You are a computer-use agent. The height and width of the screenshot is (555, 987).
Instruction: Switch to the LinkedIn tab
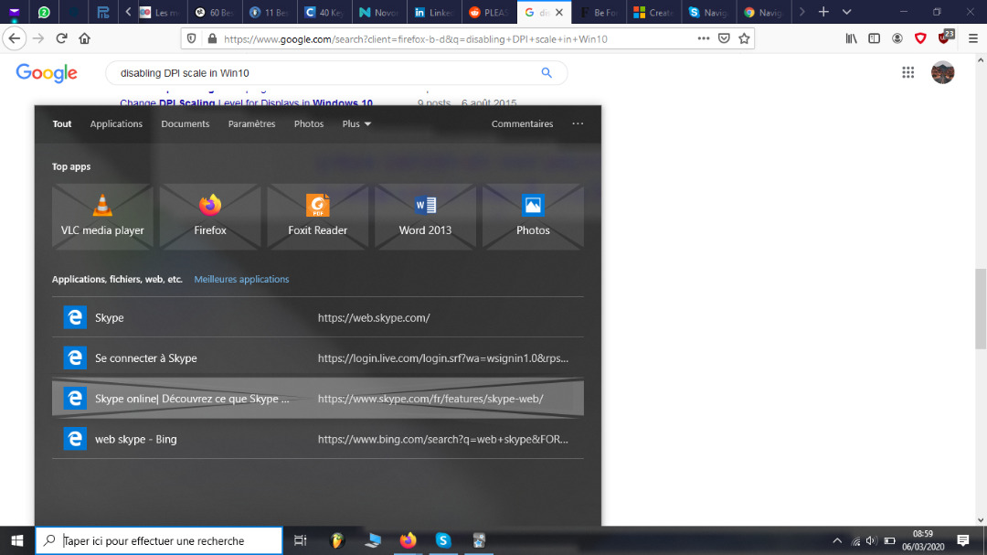(x=434, y=12)
